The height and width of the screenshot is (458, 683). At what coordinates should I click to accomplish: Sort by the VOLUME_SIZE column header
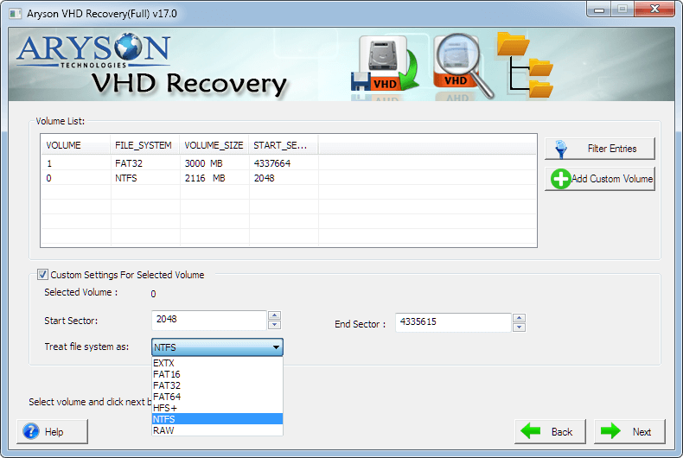[x=214, y=145]
